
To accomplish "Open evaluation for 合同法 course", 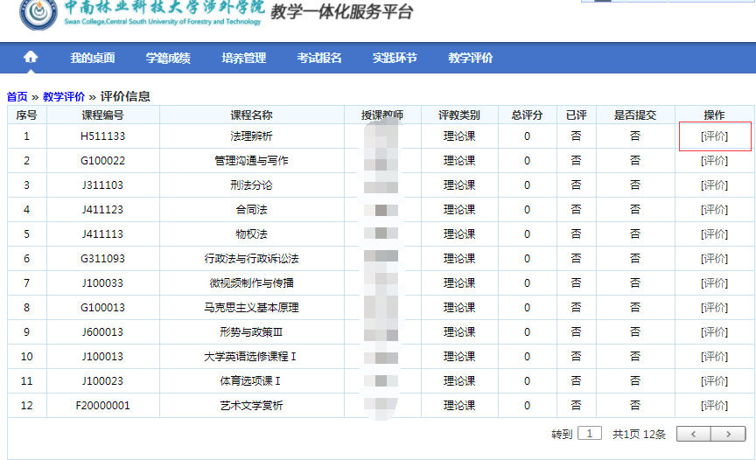I will (x=714, y=210).
